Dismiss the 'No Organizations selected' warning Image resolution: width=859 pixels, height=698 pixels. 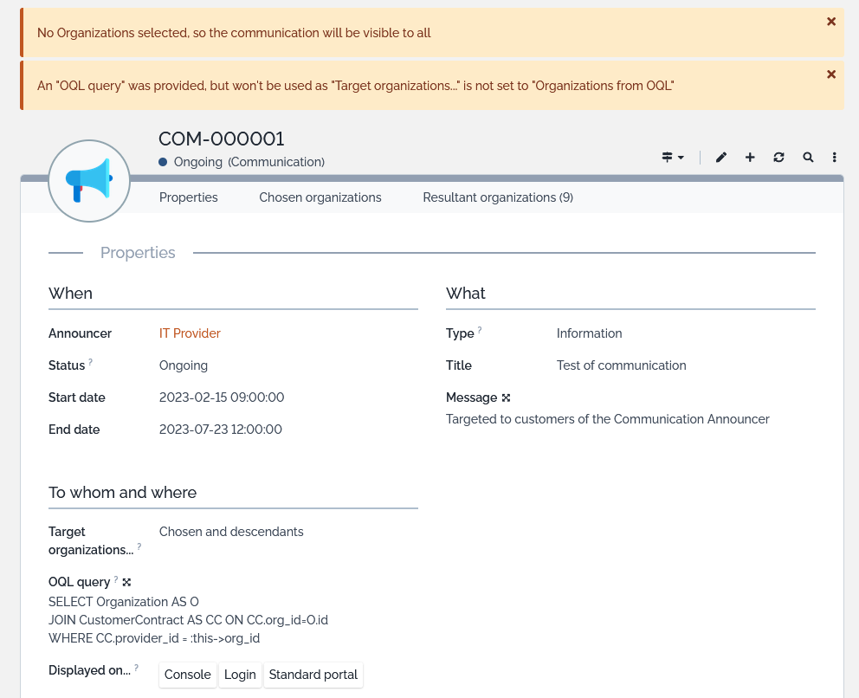pos(831,22)
